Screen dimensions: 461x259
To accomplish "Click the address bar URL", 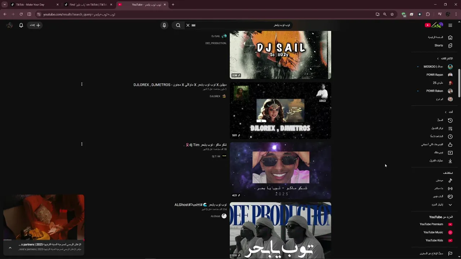I will (79, 14).
